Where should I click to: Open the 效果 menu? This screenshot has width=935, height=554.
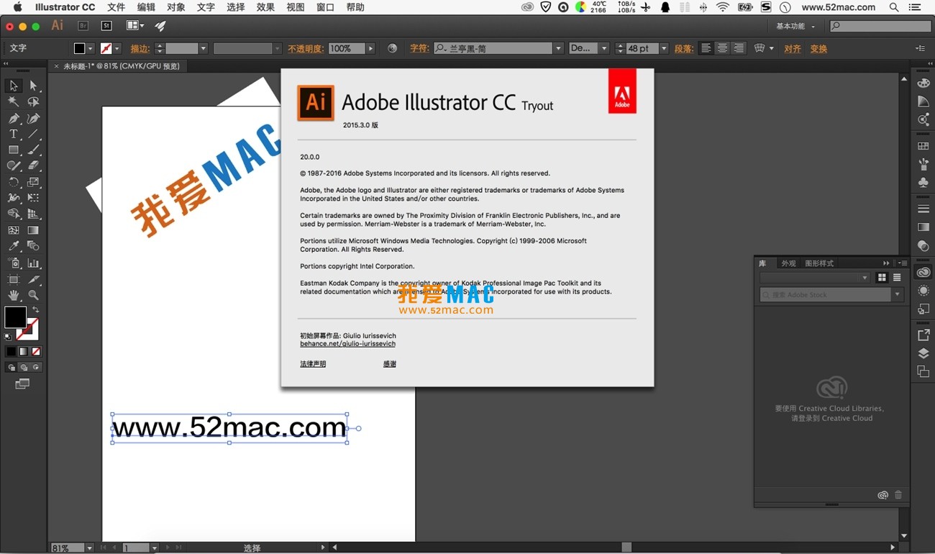tap(265, 7)
